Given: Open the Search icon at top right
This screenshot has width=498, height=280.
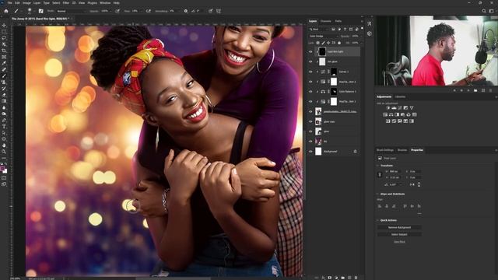Looking at the screenshot, I should [484, 11].
